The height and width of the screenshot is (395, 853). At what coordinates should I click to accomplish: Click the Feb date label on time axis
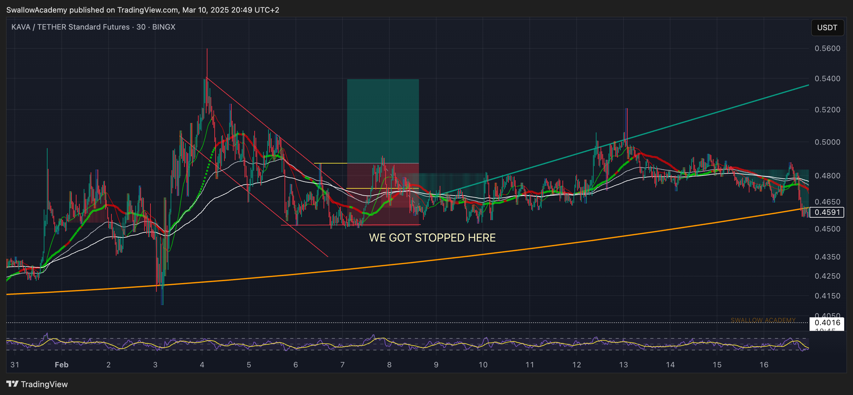pos(62,364)
